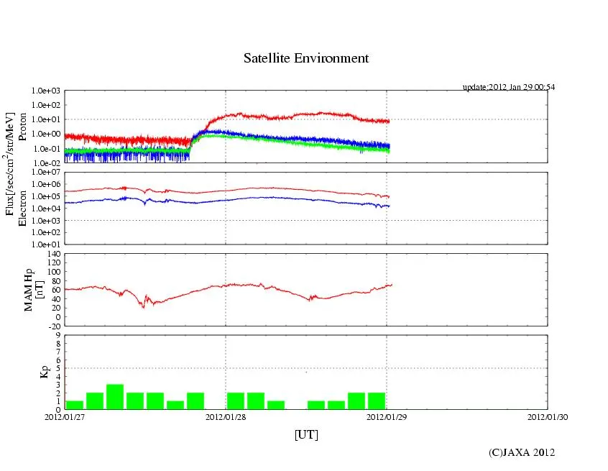The width and height of the screenshot is (608, 471).
Task: Select the update timestamp 2012 Jan 29 text
Action: tap(508, 87)
